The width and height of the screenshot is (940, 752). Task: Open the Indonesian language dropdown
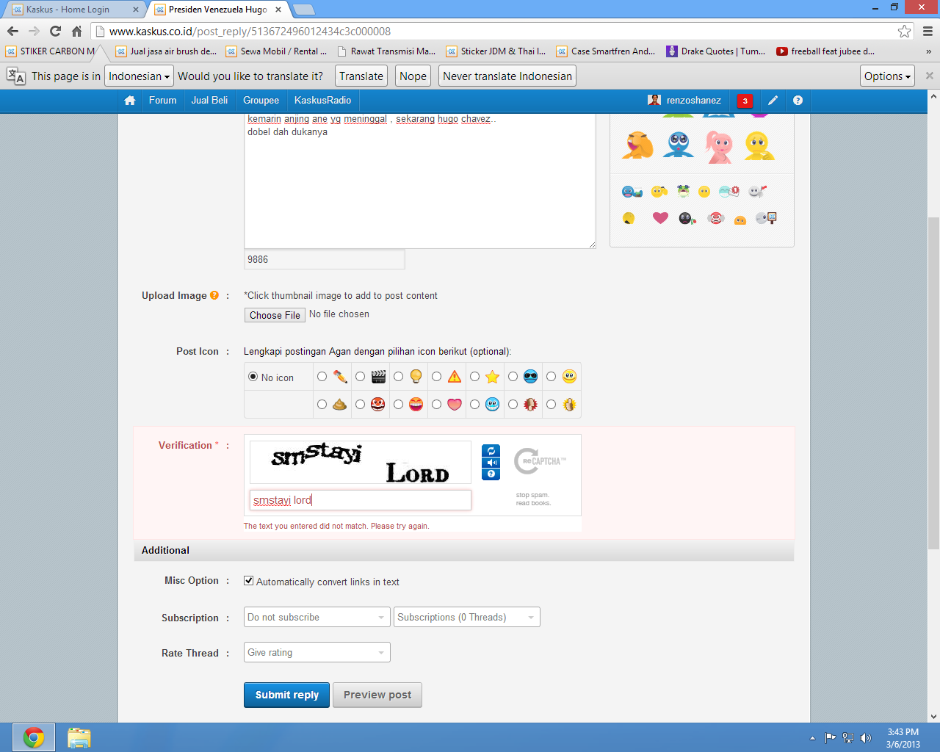point(139,76)
